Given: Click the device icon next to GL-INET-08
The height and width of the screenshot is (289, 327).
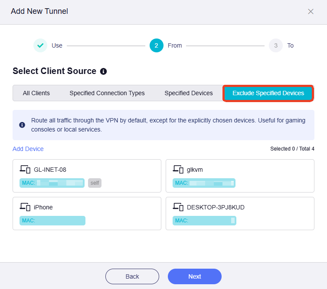Looking at the screenshot, I should [25, 169].
